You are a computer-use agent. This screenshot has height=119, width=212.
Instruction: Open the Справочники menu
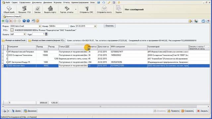(25, 3)
